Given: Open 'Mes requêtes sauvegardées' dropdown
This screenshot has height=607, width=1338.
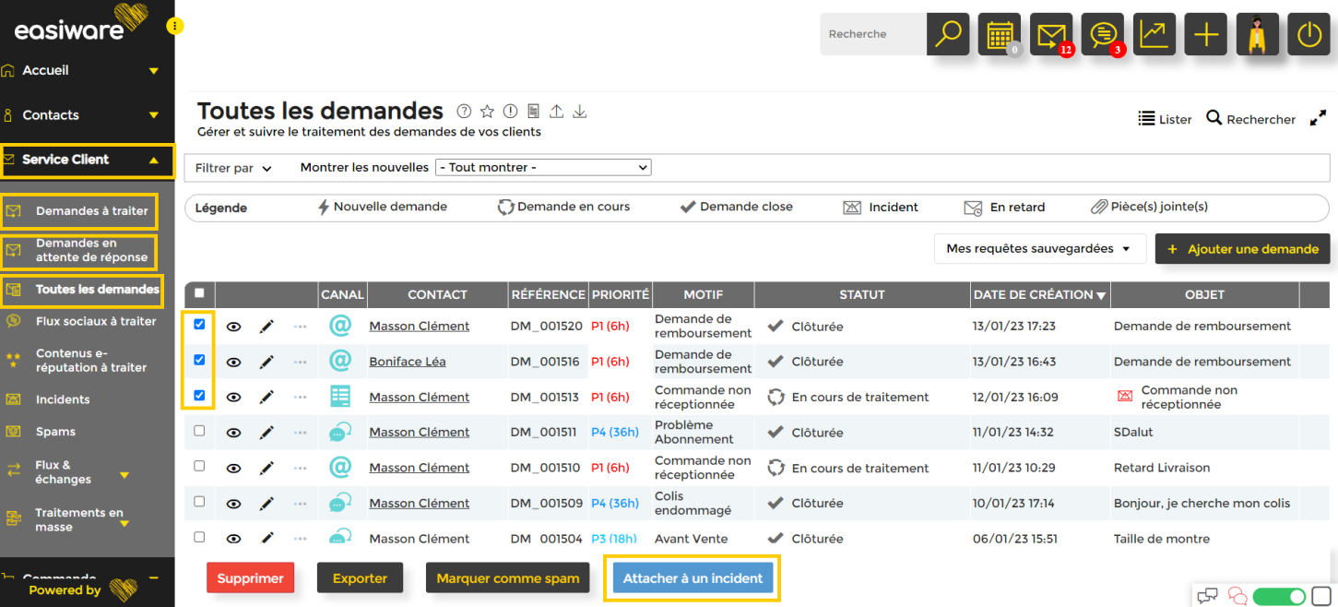Looking at the screenshot, I should point(1039,249).
